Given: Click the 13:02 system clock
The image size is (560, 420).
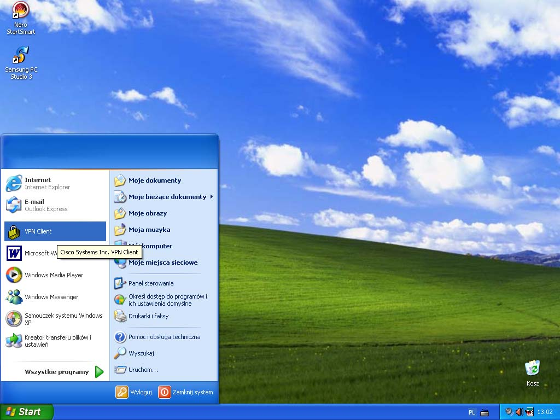Looking at the screenshot, I should tap(545, 412).
